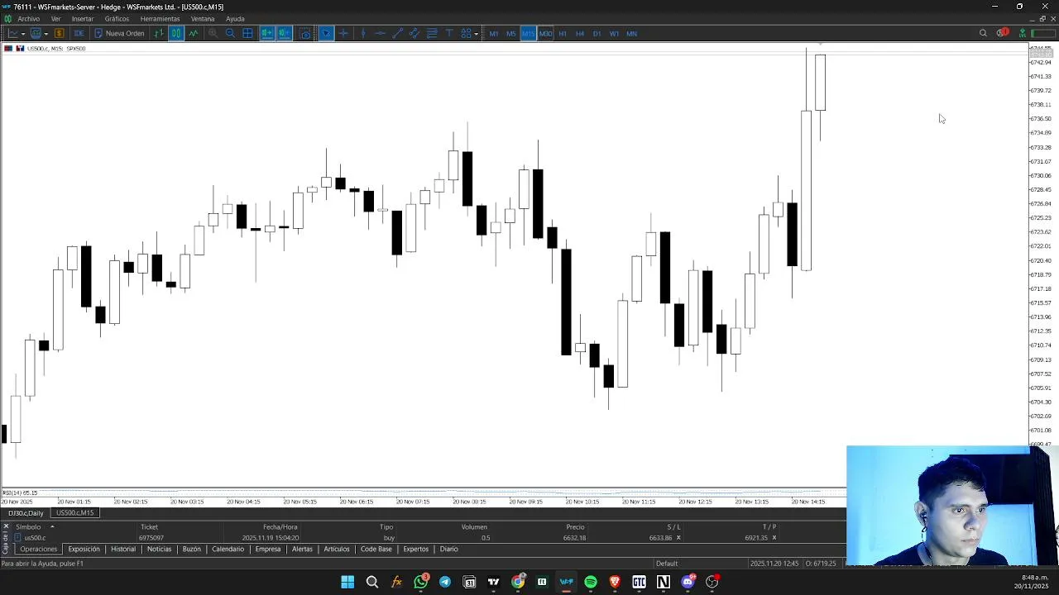Screen dimensions: 1059x595
Task: Zoom in on the chart
Action: (213, 33)
